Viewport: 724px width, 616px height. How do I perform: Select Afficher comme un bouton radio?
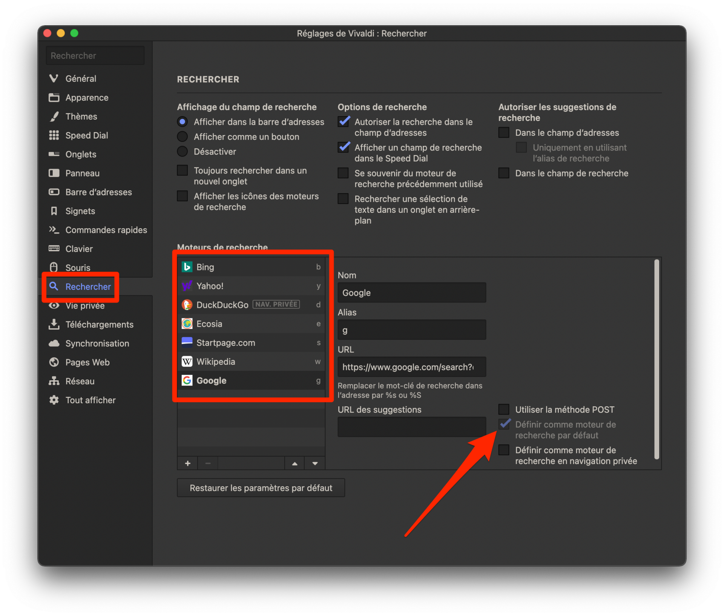point(183,137)
